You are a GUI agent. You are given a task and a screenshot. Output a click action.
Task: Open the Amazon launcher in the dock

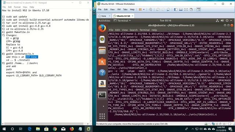click(102, 84)
